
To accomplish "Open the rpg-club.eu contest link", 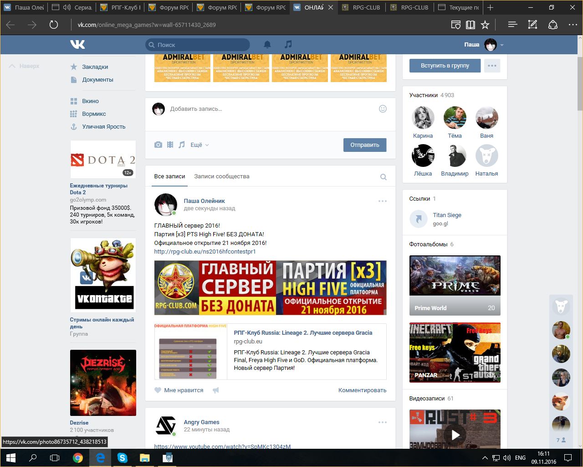I will [x=205, y=251].
